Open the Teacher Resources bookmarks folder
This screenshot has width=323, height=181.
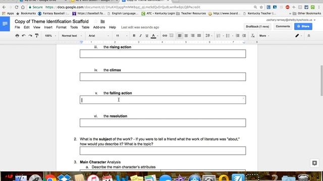pos(191,14)
